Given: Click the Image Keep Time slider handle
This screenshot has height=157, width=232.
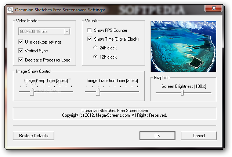Looking at the screenshot, I should pos(32,91).
